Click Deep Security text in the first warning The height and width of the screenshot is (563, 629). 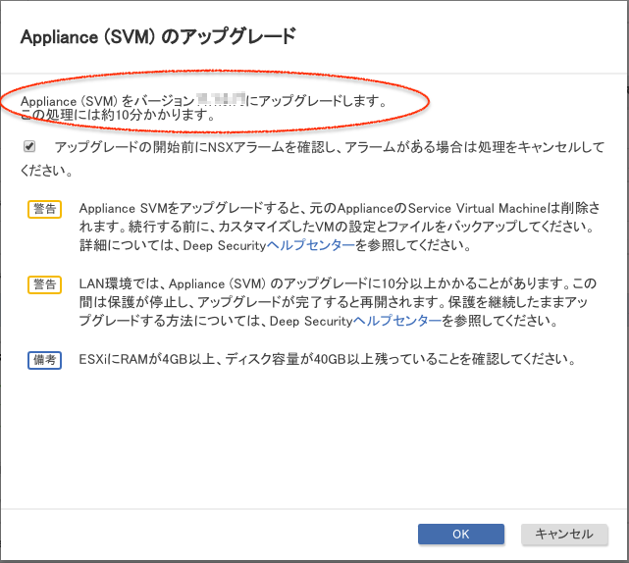(223, 244)
